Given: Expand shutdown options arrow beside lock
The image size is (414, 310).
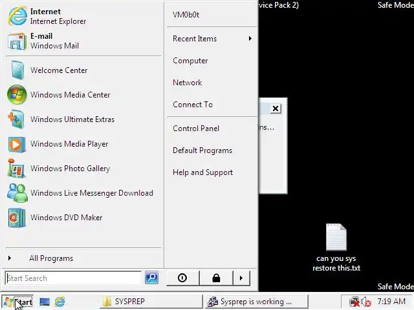Looking at the screenshot, I should 241,278.
